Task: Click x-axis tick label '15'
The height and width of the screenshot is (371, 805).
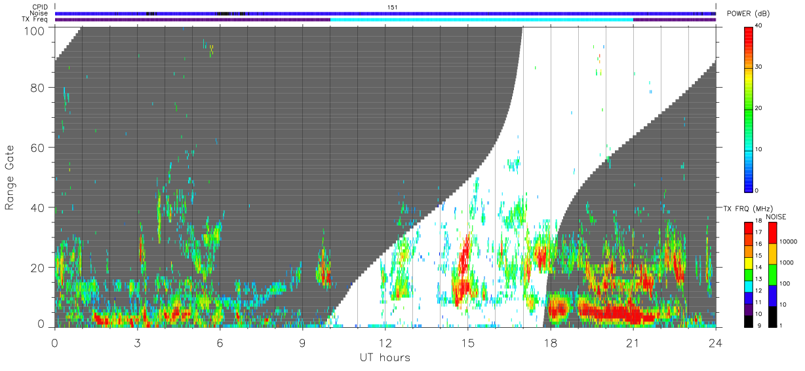Action: 467,343
